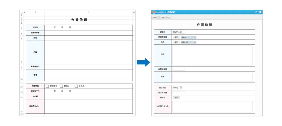Check the 対応完了 checkbox
Image resolution: width=282 pixels, height=126 pixels.
(47, 86)
